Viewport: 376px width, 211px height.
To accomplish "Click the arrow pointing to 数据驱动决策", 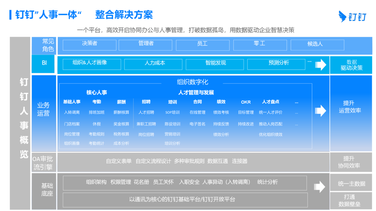I will point(321,65).
